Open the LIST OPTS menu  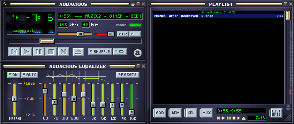(276, 113)
